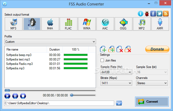The height and width of the screenshot is (111, 173).
Task: Open the Sample Rate dropdown
Action: 116,72
